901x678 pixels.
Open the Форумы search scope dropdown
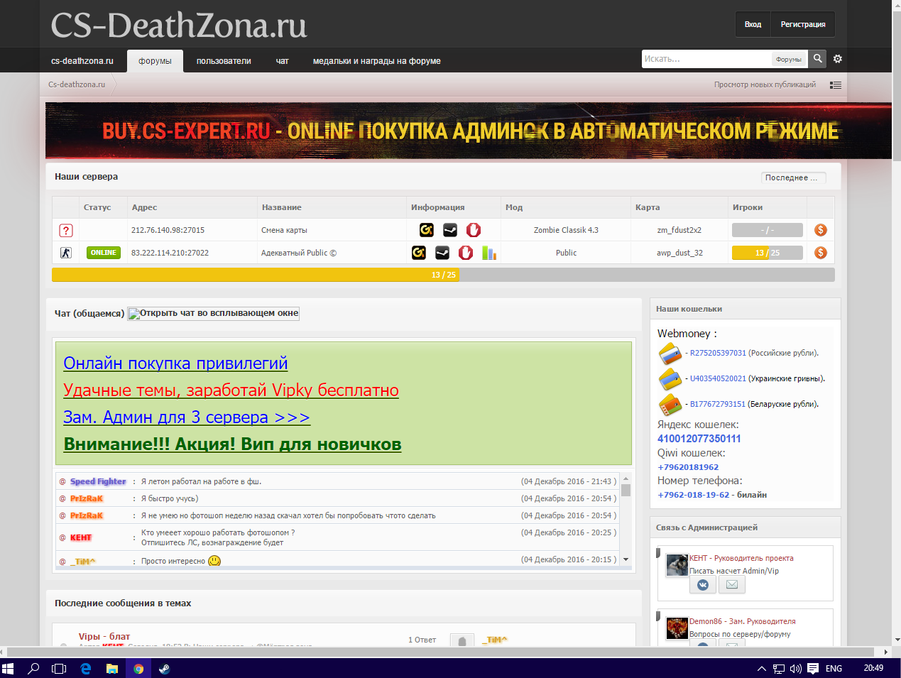(789, 60)
